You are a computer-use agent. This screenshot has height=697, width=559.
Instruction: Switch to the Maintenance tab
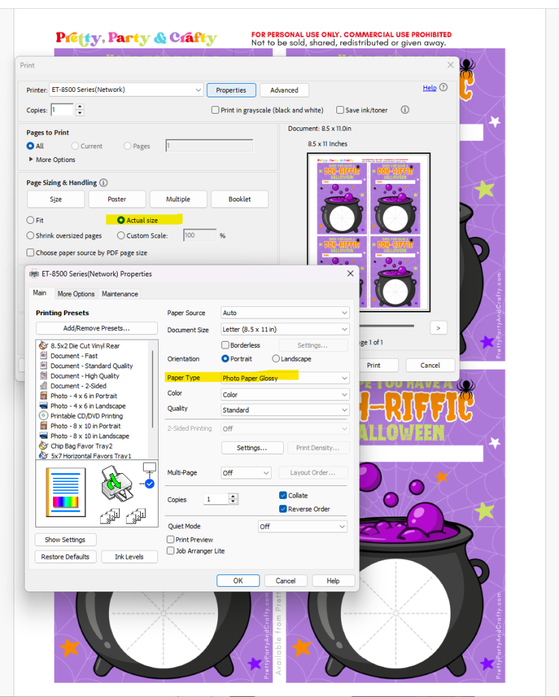tap(120, 294)
